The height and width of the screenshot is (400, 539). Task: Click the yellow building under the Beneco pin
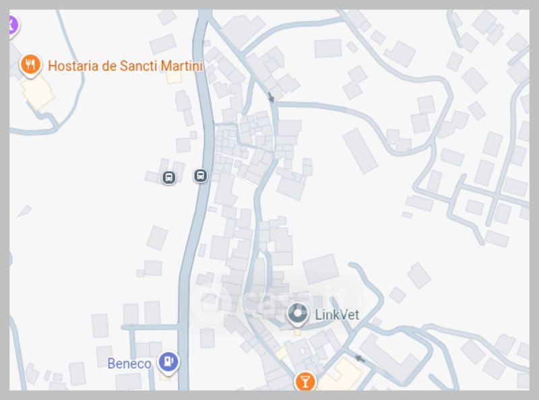click(165, 376)
